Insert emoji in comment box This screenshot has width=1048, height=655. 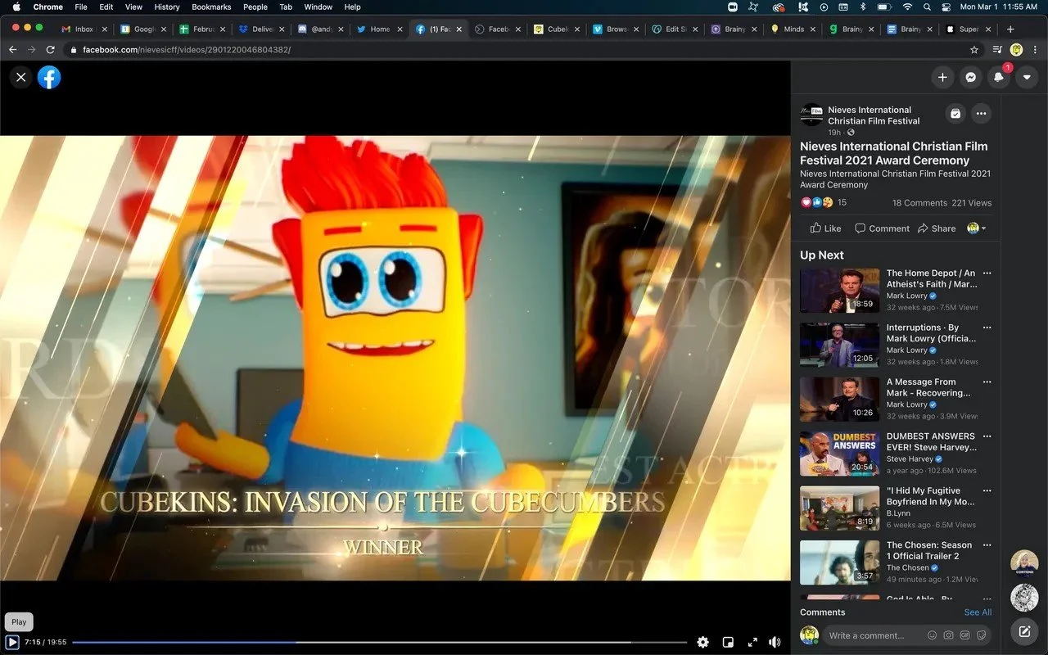coord(932,635)
